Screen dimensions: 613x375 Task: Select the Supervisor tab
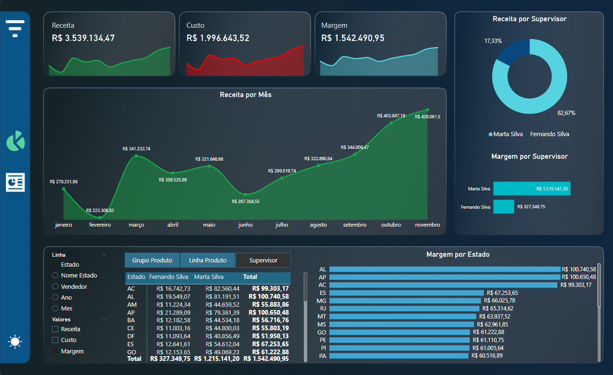coord(263,260)
